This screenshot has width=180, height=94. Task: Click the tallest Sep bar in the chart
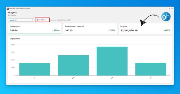(112, 61)
